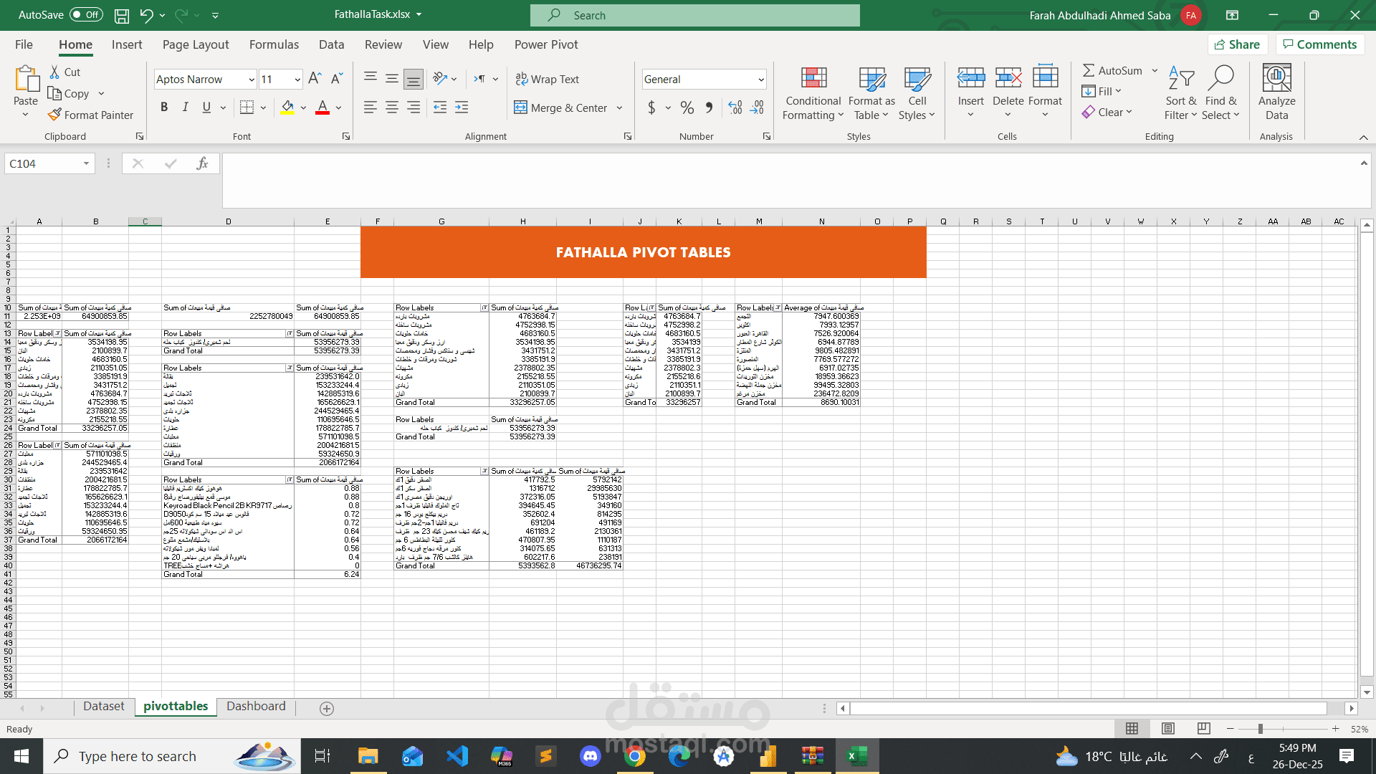Click the Percent Style icon

[x=687, y=107]
